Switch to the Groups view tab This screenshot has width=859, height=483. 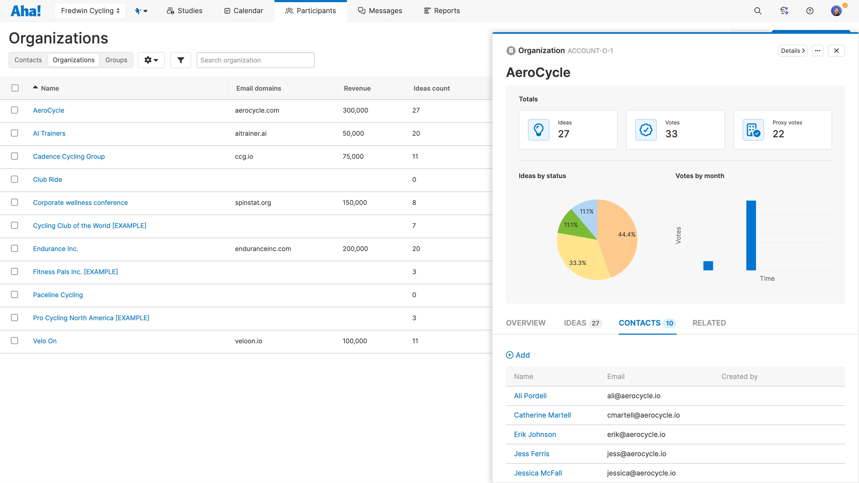(x=116, y=60)
